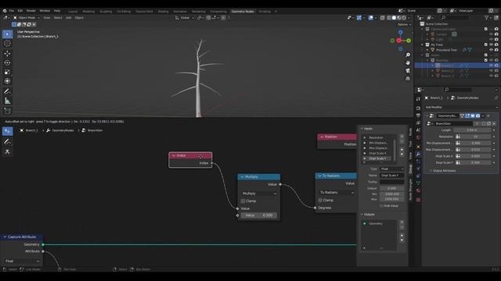
Task: Activate the Select Box tool in viewport
Action: pos(7,34)
